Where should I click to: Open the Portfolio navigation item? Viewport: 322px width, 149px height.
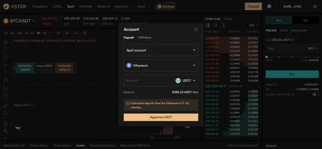click(x=86, y=6)
